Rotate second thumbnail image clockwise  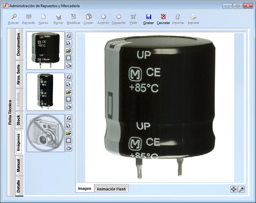pyautogui.click(x=69, y=84)
